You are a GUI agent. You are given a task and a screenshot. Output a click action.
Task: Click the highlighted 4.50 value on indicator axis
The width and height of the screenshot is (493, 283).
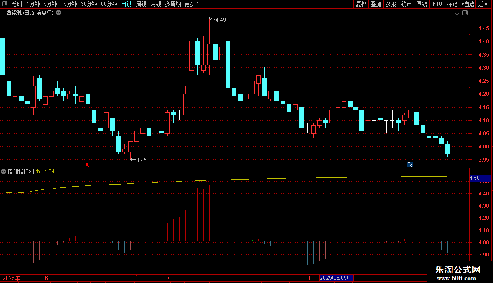click(480, 178)
